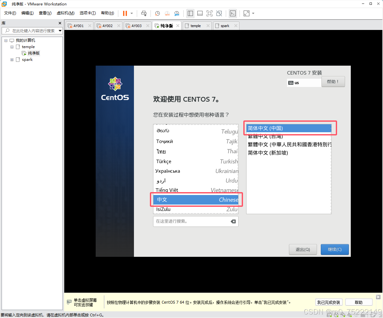The height and width of the screenshot is (318, 383).
Task: Select IsiZulu in the language list
Action: point(196,209)
